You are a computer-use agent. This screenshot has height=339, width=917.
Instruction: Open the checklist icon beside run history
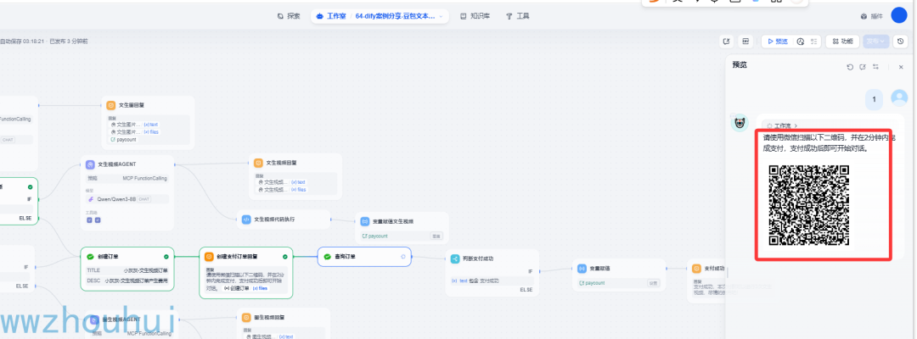point(814,42)
